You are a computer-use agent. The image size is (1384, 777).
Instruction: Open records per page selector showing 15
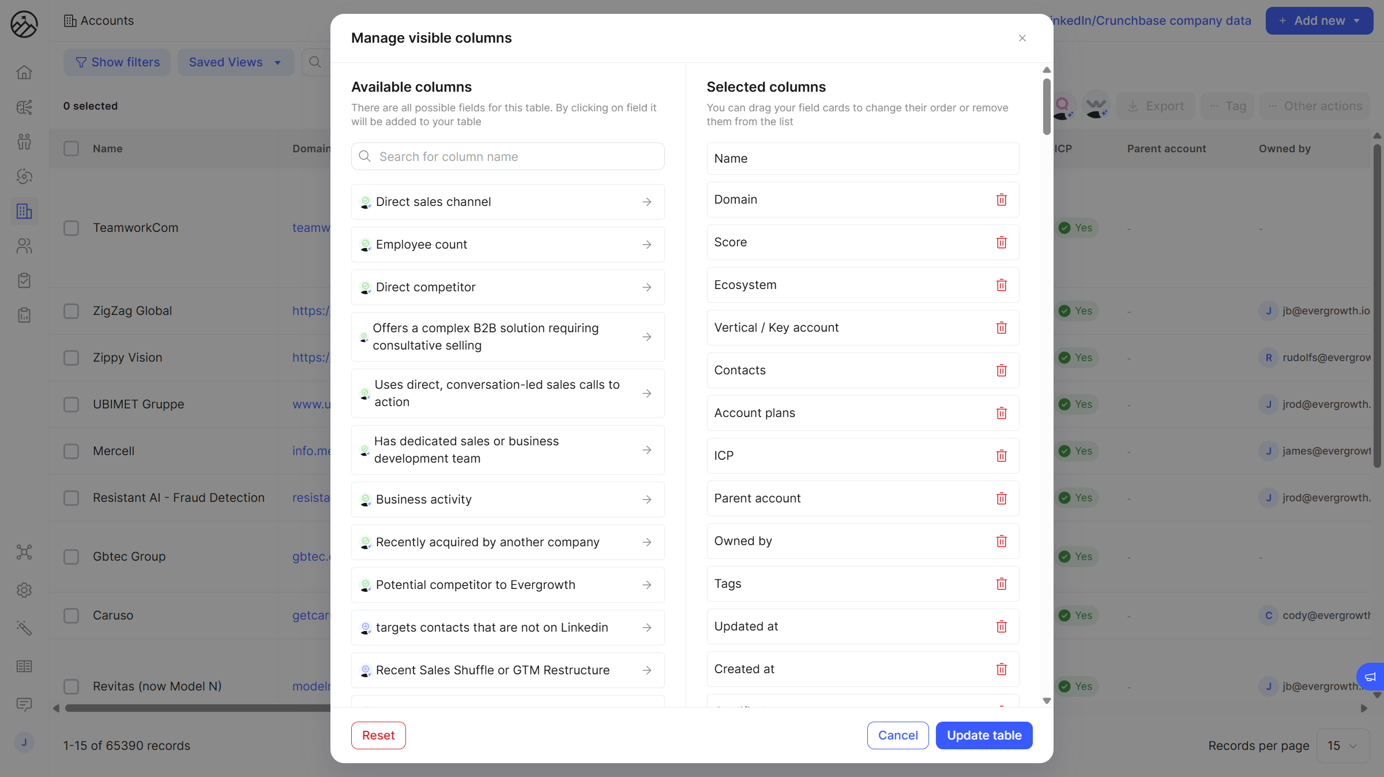(x=1342, y=746)
